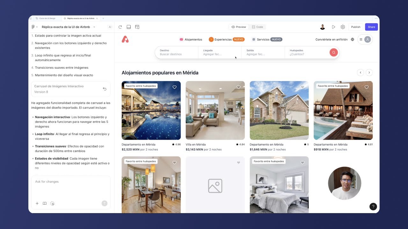This screenshot has height=229, width=408.
Task: Send the prompt with the arrow button
Action: click(x=104, y=203)
